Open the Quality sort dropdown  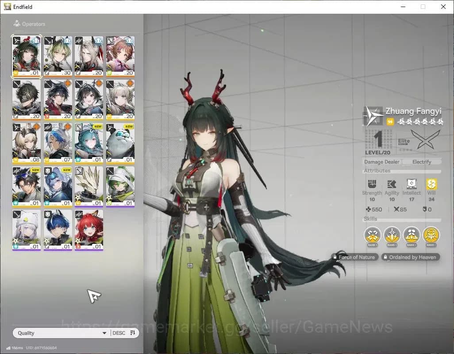coord(62,333)
